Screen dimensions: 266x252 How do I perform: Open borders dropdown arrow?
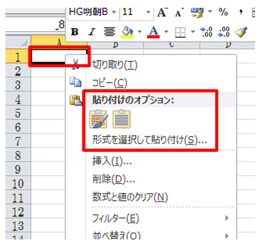[193, 31]
